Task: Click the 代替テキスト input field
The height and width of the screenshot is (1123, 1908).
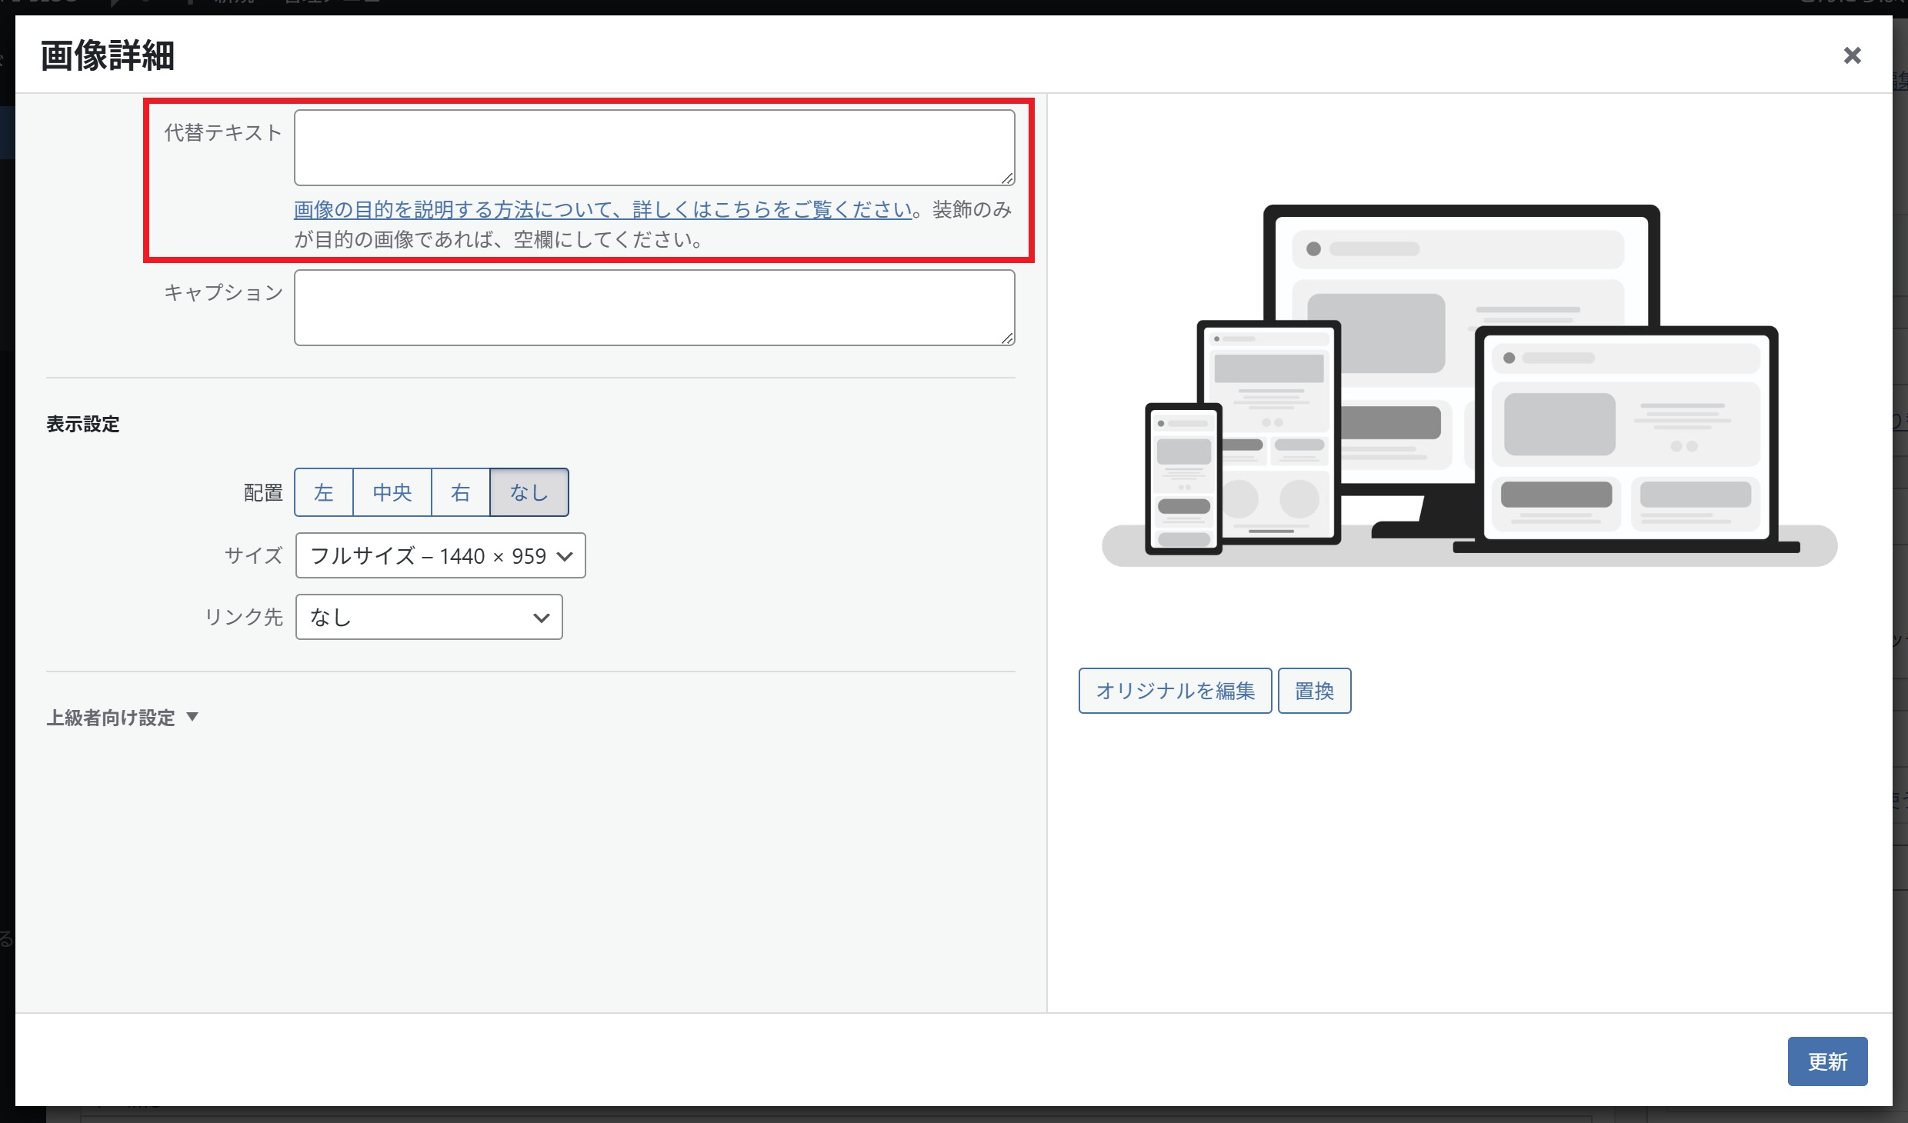Action: (x=654, y=148)
